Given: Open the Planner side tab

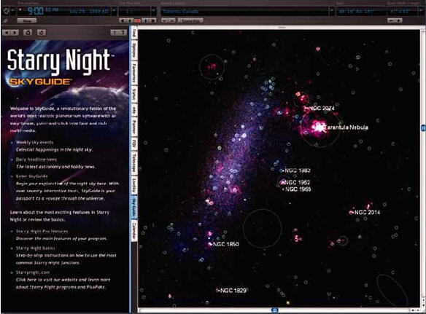Looking at the screenshot, I should 134,127.
